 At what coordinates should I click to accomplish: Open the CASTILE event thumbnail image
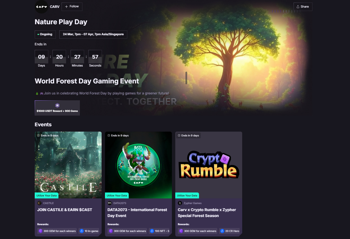68,165
